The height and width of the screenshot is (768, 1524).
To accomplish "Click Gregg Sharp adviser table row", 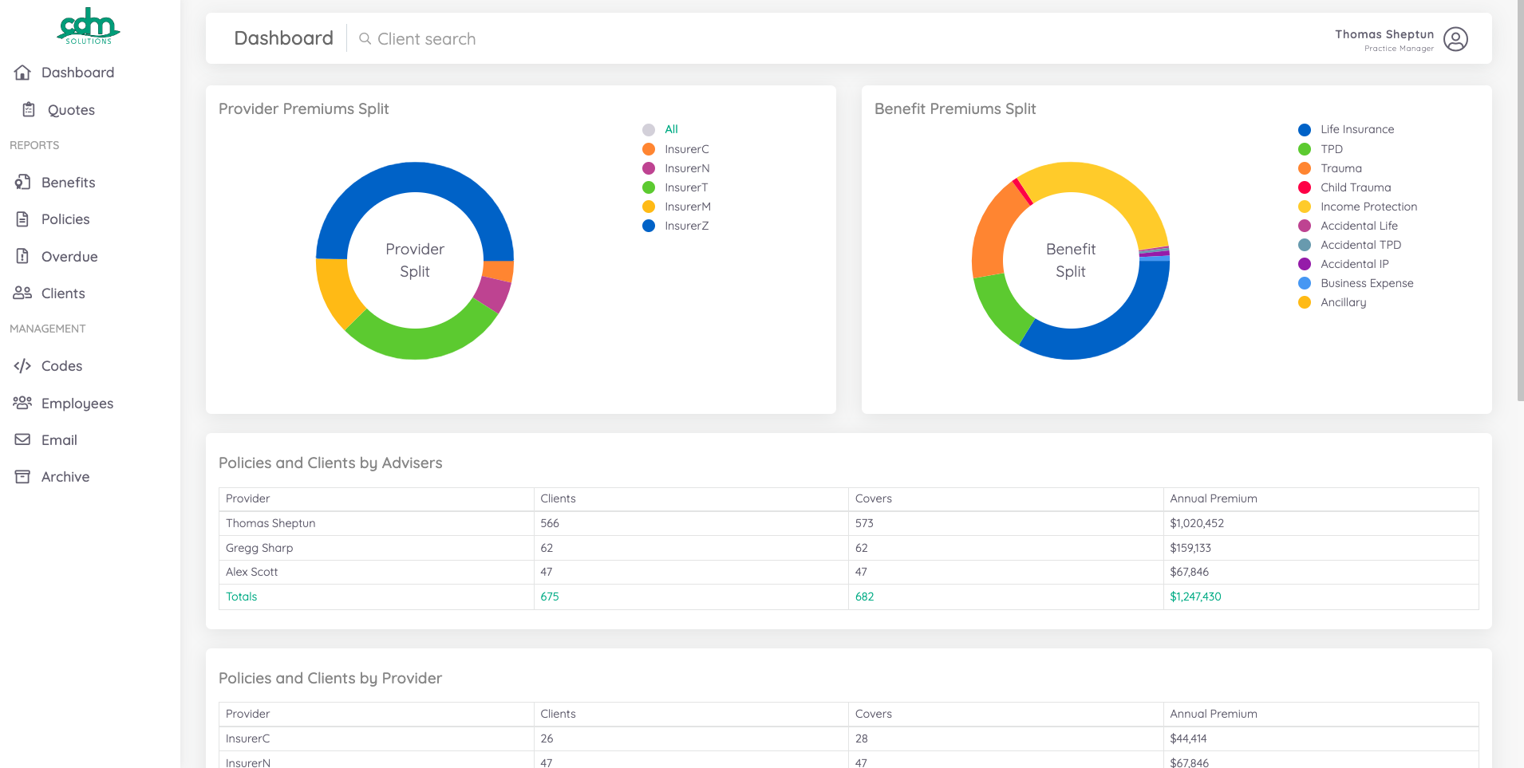I will pyautogui.click(x=848, y=548).
